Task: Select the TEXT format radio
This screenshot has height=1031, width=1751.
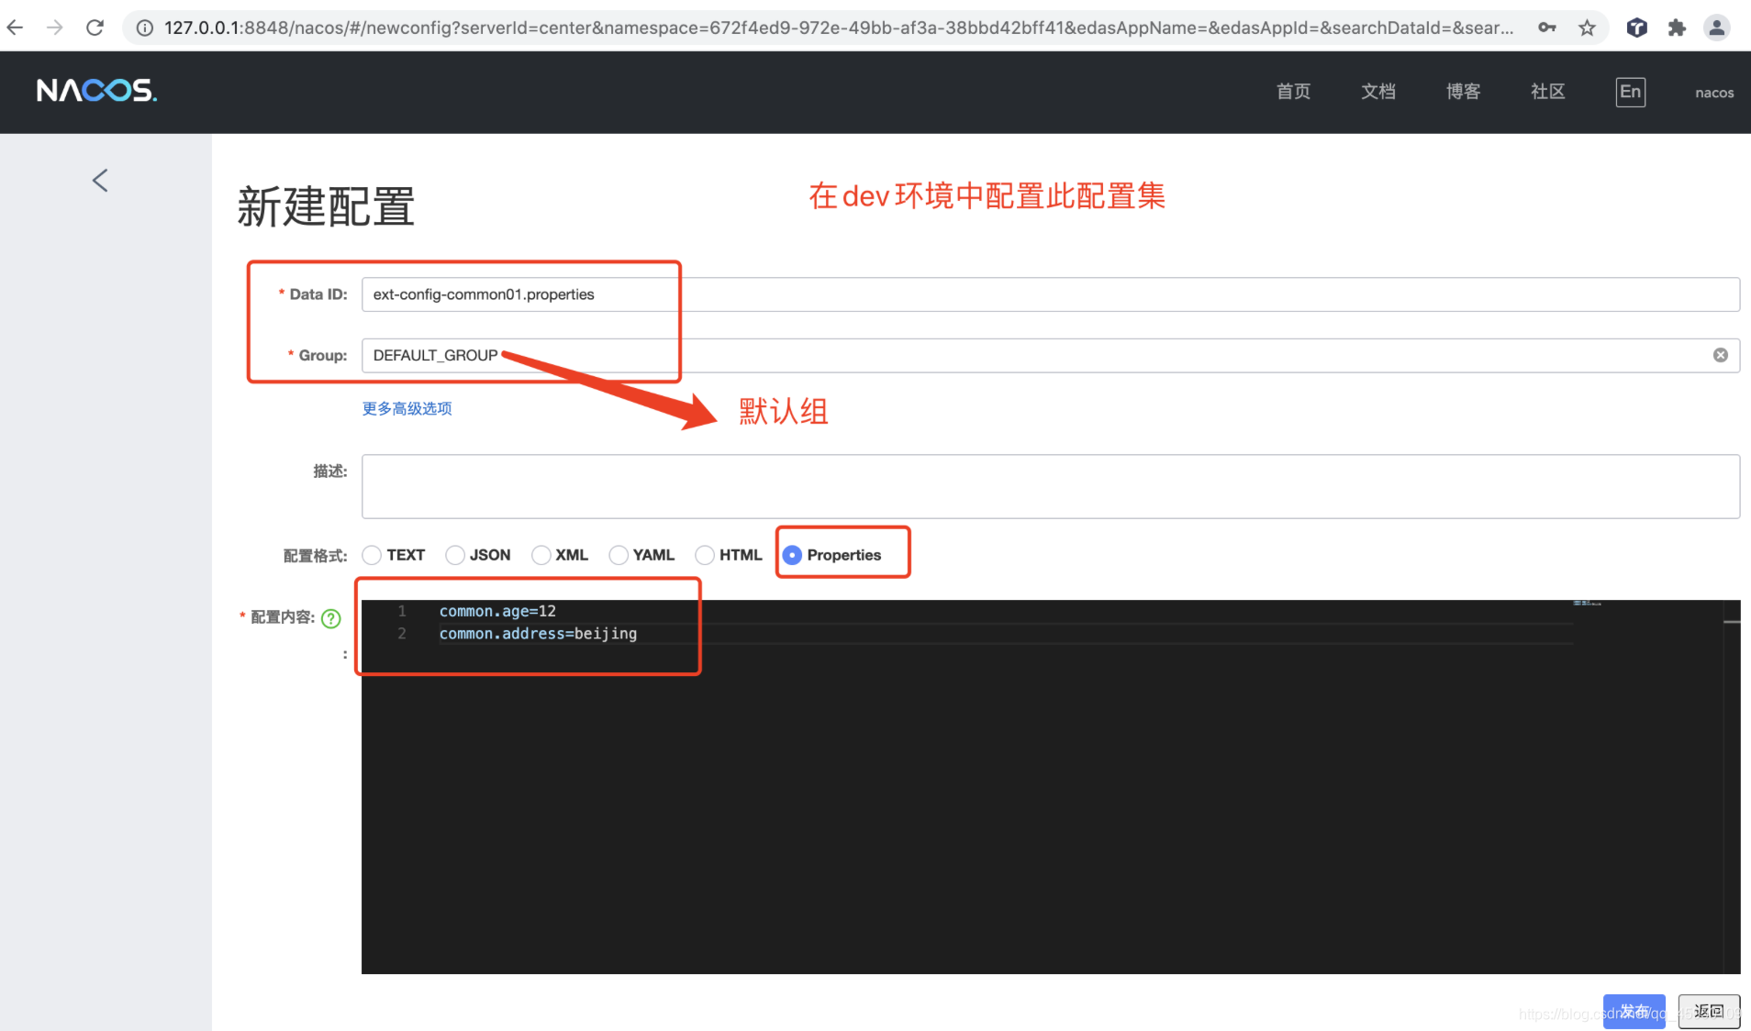Action: [372, 555]
